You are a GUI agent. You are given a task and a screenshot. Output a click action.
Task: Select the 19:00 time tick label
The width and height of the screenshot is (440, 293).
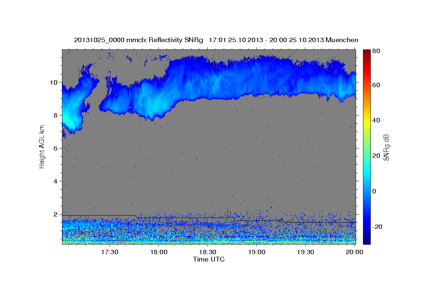[x=257, y=252]
